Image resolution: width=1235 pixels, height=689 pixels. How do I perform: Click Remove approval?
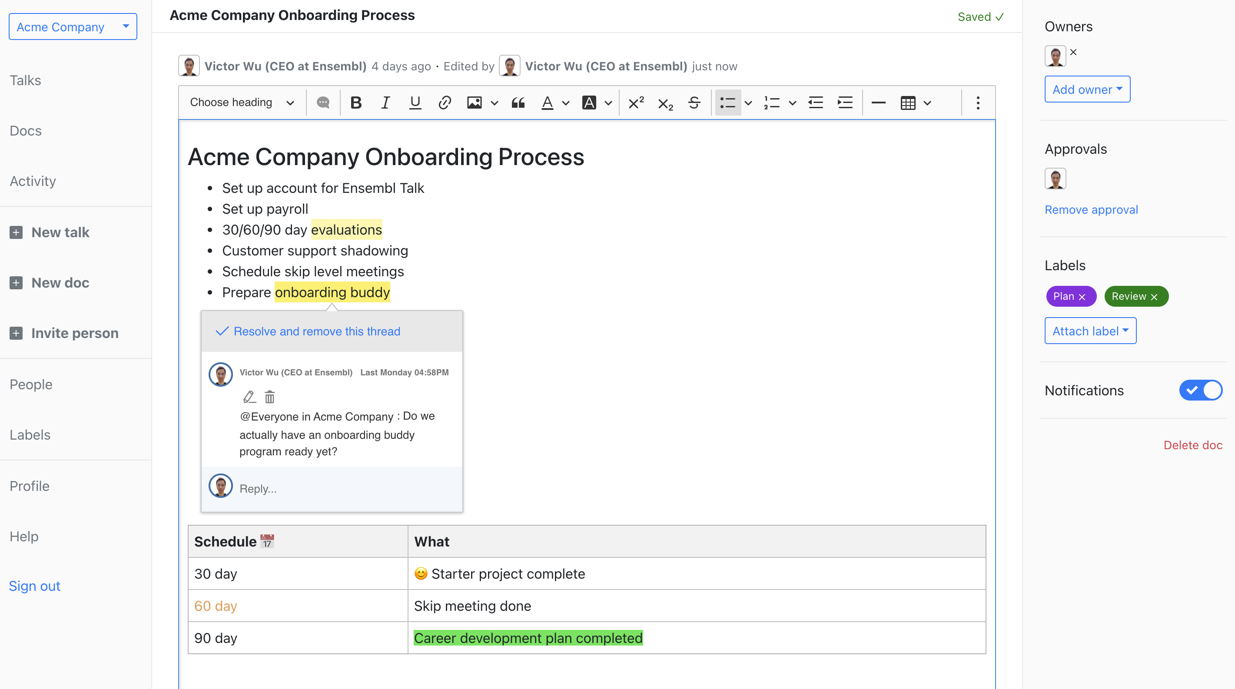tap(1091, 209)
